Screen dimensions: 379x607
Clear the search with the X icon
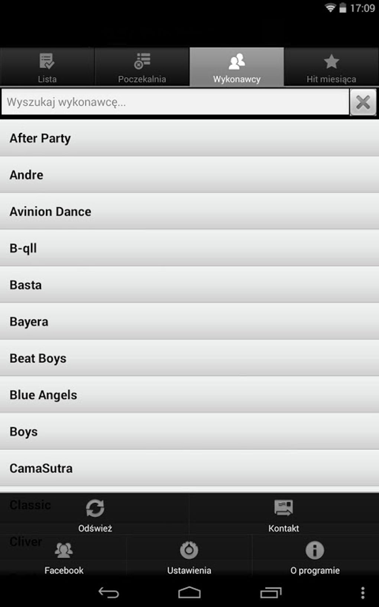tap(363, 102)
